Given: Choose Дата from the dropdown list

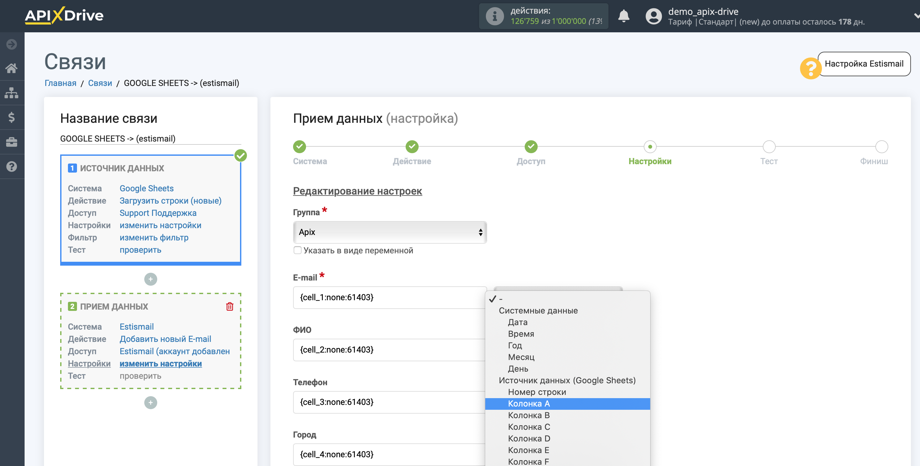Looking at the screenshot, I should (567, 322).
